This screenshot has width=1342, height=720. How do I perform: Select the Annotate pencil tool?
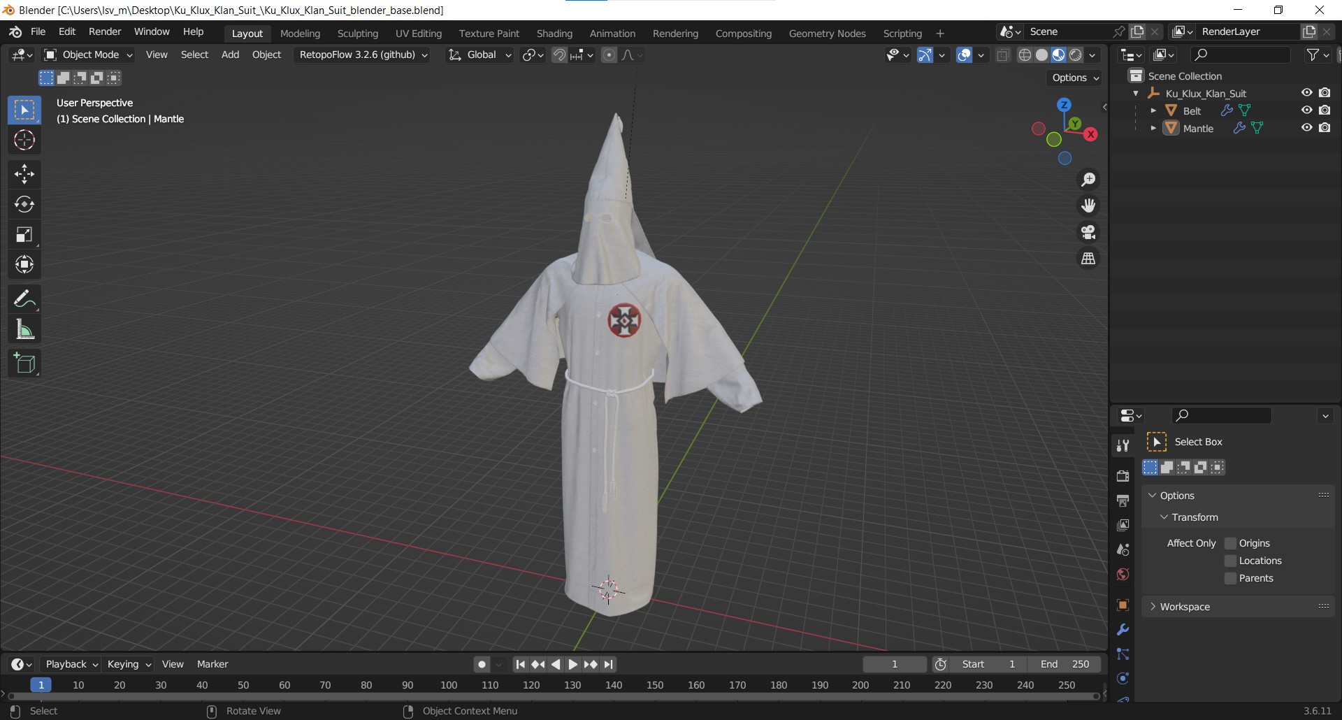(24, 299)
